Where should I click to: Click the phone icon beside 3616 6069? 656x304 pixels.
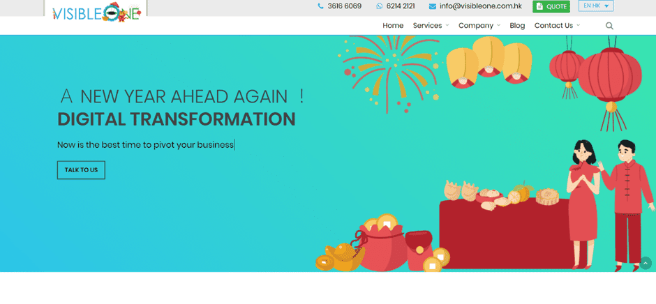(x=320, y=6)
